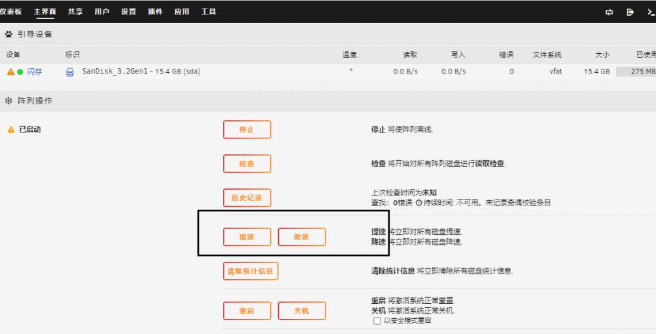Switch to the 应用 apps tab
Viewport: 656px width, 334px height.
click(x=182, y=12)
